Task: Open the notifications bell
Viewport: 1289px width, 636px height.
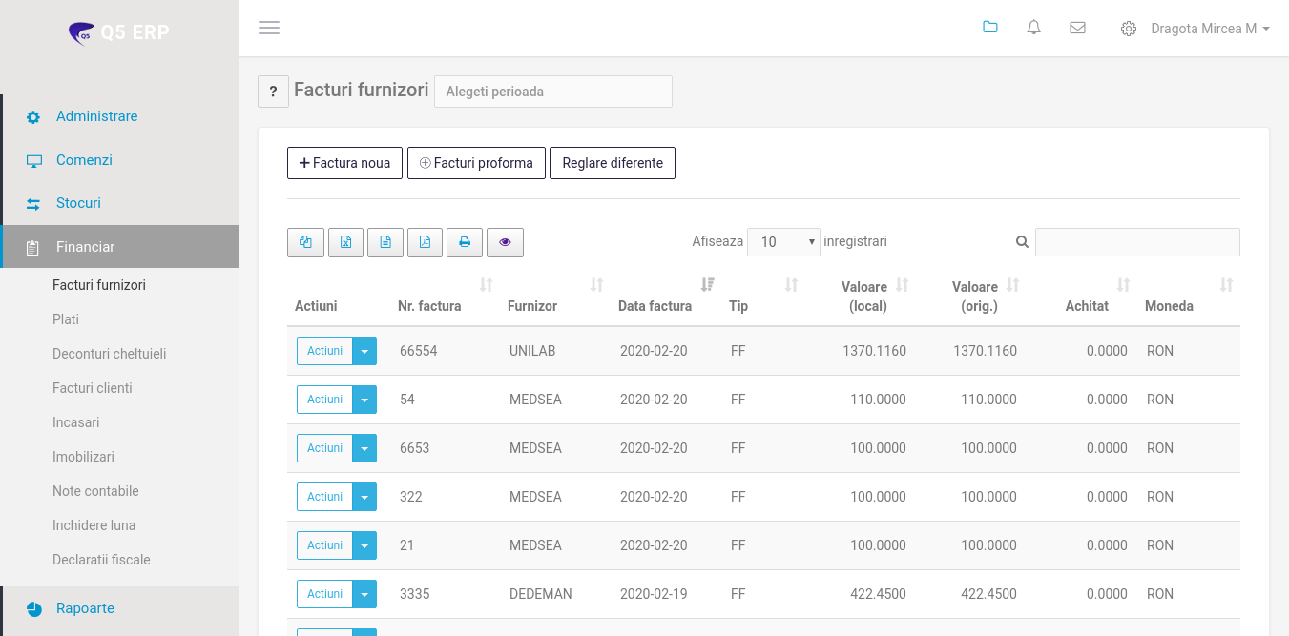Action: click(1033, 29)
